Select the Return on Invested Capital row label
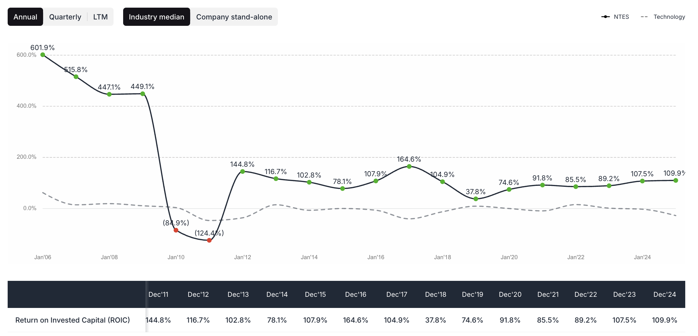The width and height of the screenshot is (698, 336). (73, 320)
